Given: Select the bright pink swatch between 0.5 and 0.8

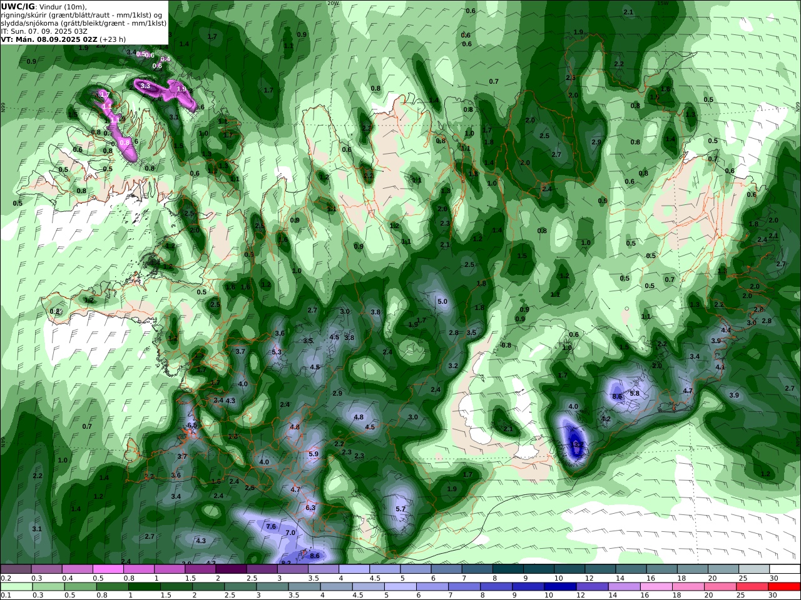Looking at the screenshot, I should (x=108, y=569).
